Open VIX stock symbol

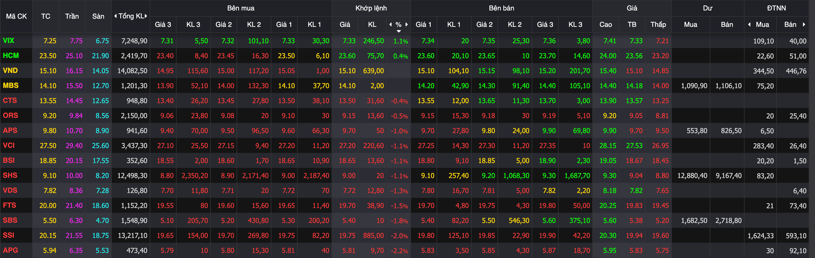coord(8,40)
